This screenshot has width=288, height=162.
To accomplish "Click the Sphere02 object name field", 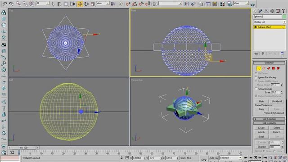I will coord(267,17).
